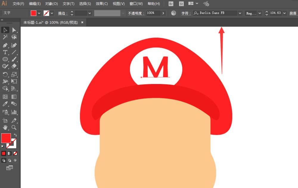Select the Shape Builder tool

[x=5, y=89]
